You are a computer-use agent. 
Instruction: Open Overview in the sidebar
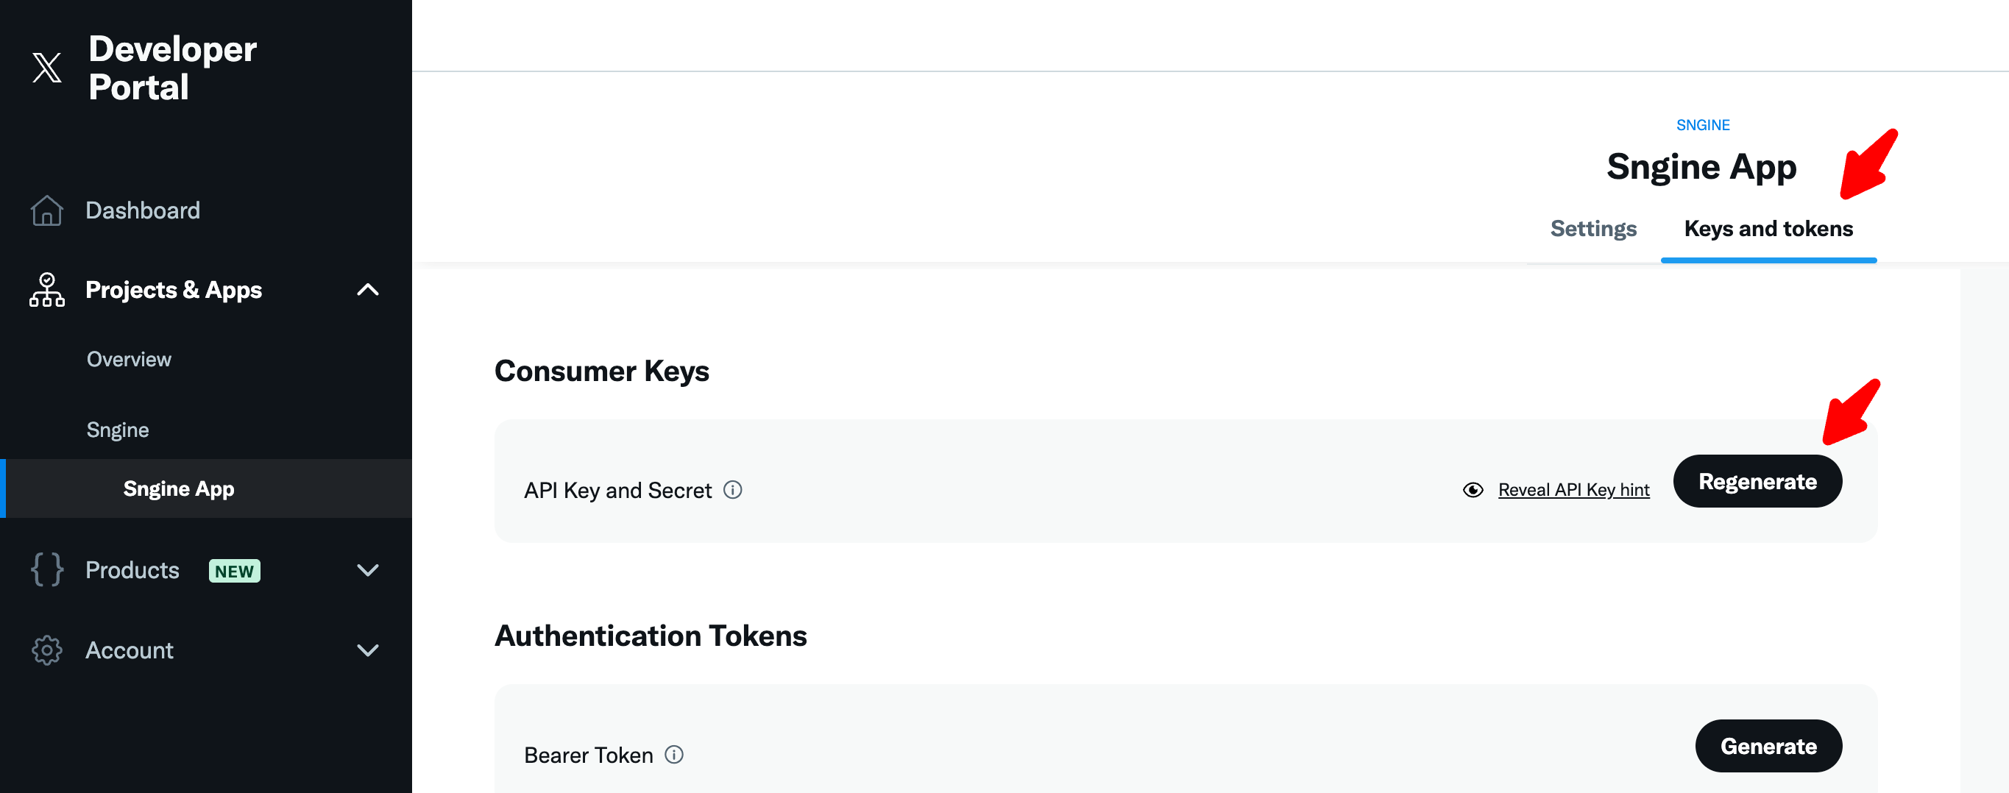click(129, 360)
